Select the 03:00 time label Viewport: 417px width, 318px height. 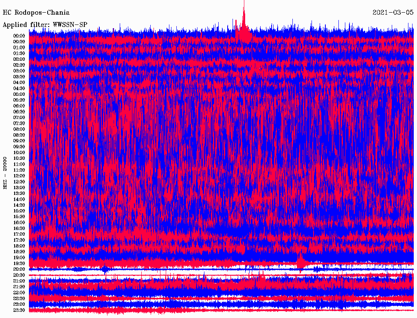click(19, 71)
